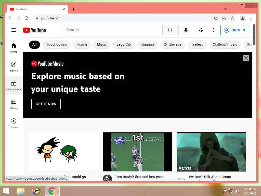Open the Vevo Bruno video thumbnail
This screenshot has height=196, width=261.
(x=211, y=152)
